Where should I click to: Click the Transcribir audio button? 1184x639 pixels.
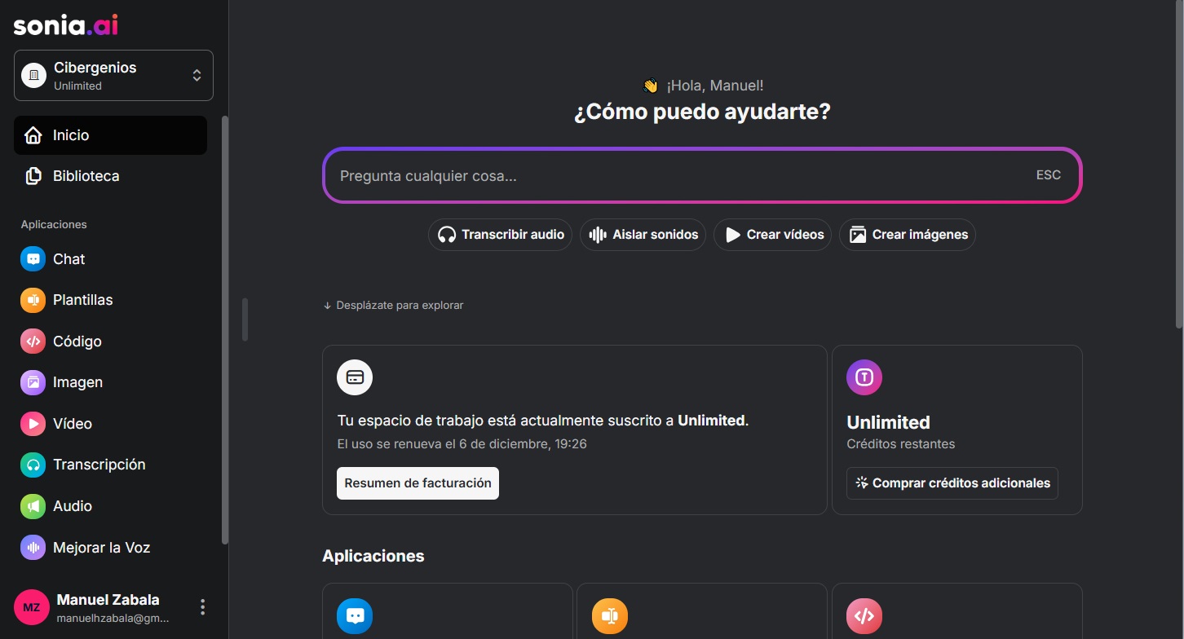[500, 235]
